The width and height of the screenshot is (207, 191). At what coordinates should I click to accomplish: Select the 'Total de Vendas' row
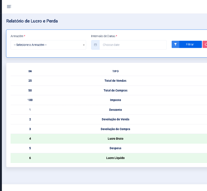coord(115,81)
